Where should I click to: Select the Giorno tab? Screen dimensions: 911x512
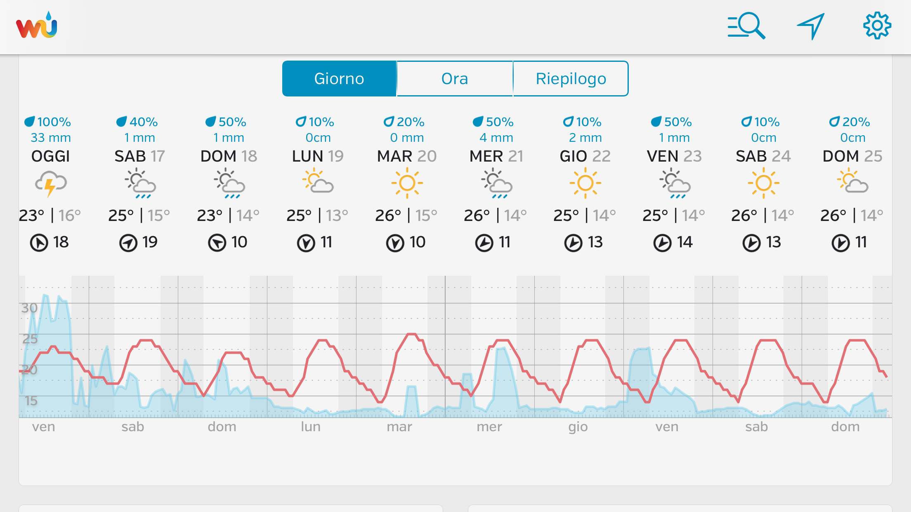(x=339, y=79)
